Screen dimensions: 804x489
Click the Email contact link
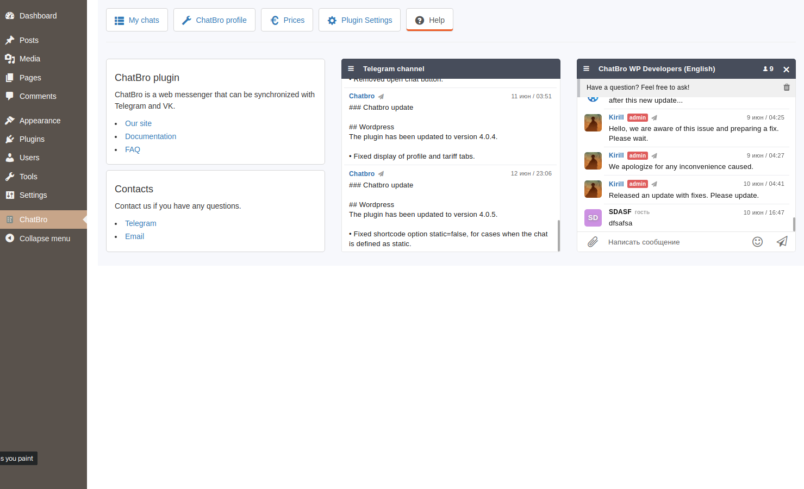click(x=134, y=236)
